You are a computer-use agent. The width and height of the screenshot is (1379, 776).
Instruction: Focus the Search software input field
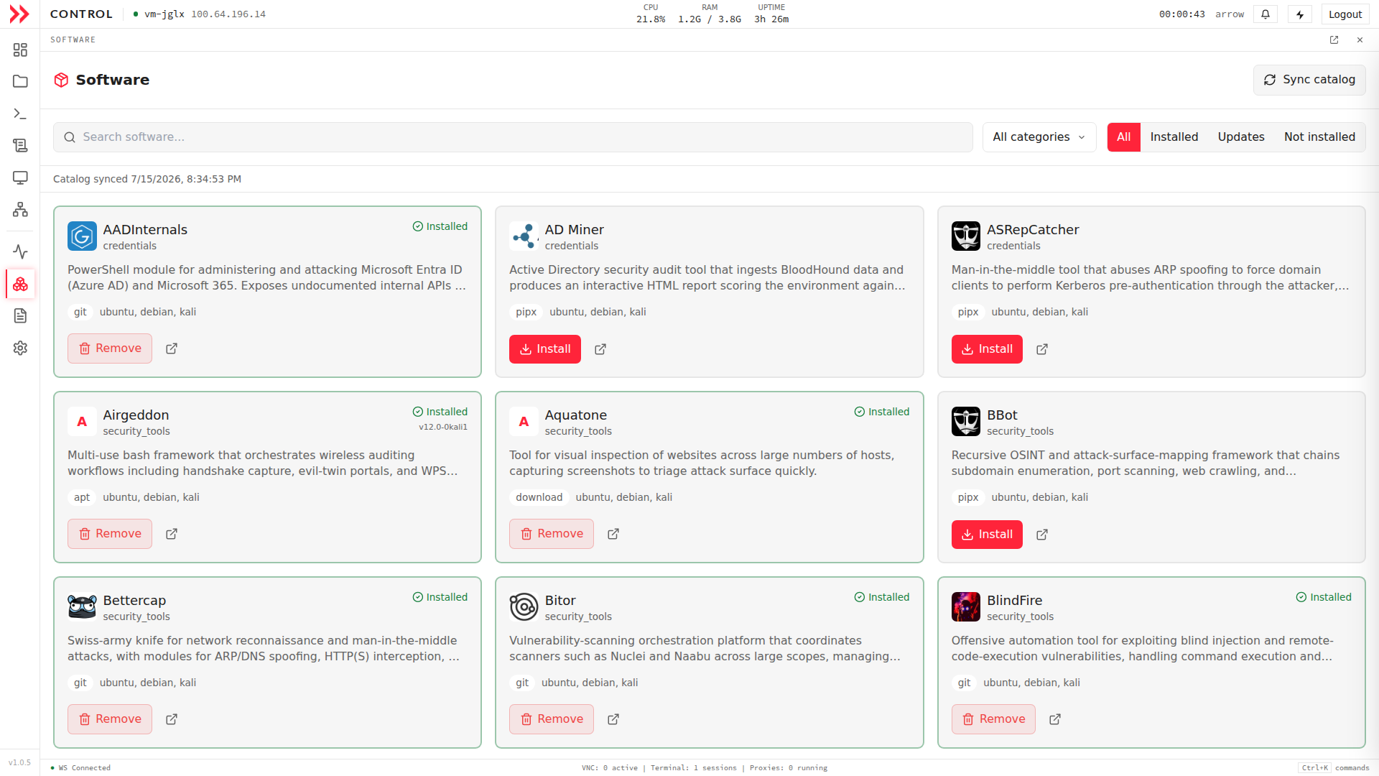pos(513,137)
